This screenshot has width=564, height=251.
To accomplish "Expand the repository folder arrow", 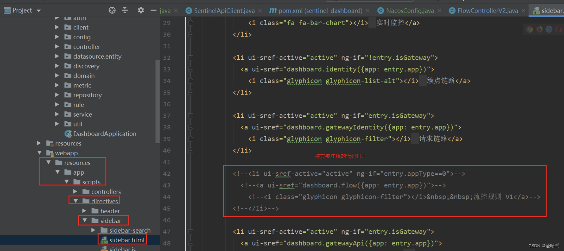I will (57, 95).
